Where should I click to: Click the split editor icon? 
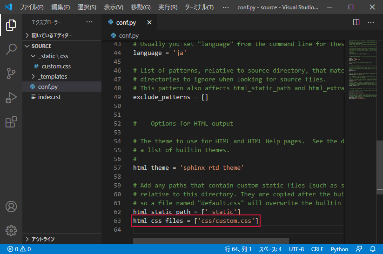[356, 22]
